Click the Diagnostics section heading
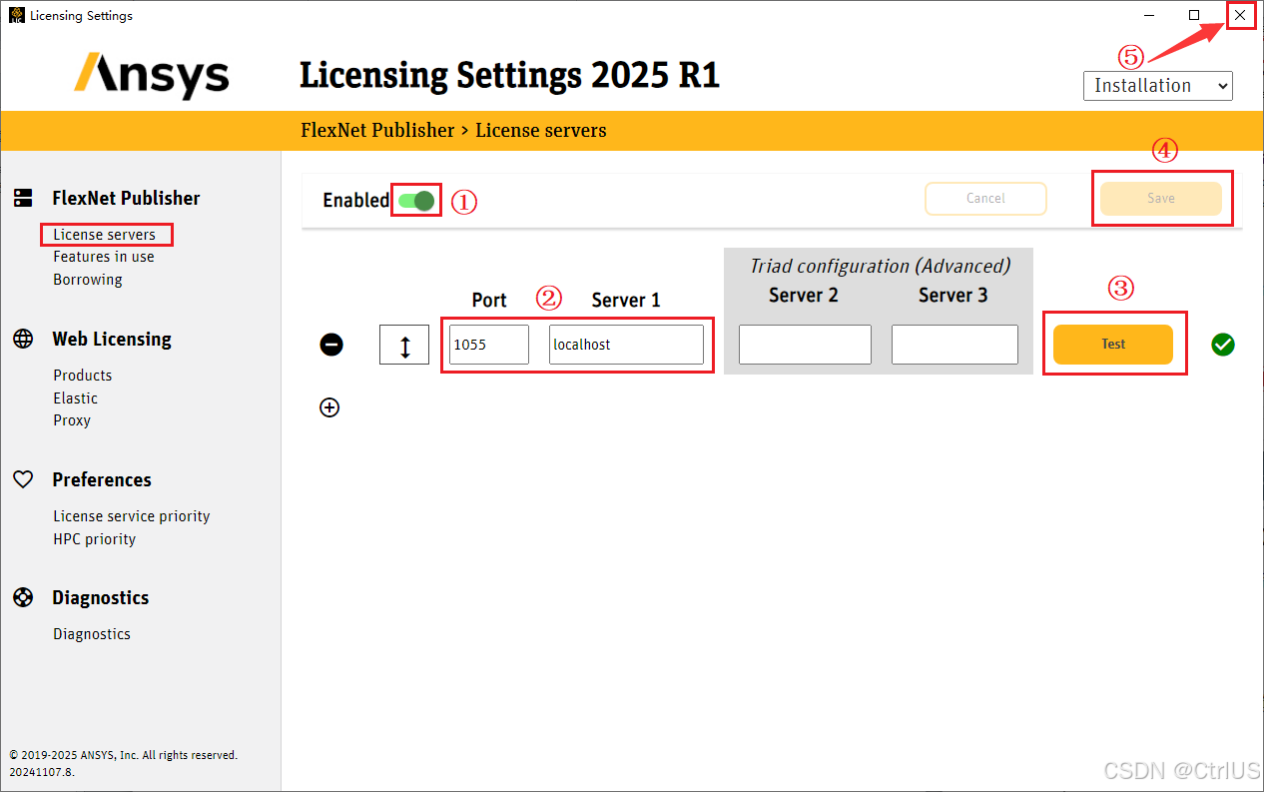The image size is (1264, 792). pos(101,597)
